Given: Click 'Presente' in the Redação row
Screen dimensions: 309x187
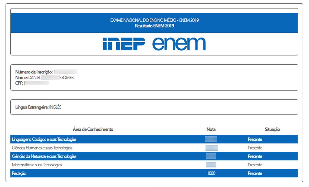Looking at the screenshot, I should tap(255, 173).
